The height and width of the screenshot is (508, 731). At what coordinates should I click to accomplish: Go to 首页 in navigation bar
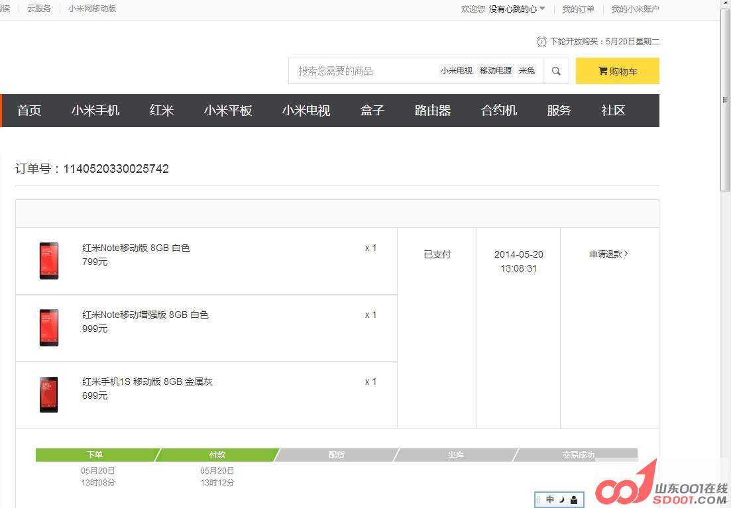pos(29,111)
